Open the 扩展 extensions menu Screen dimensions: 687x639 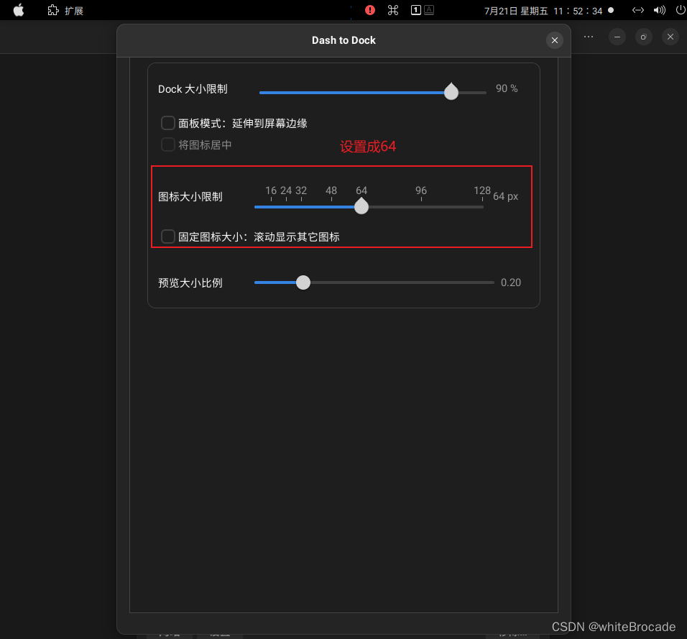tap(65, 11)
